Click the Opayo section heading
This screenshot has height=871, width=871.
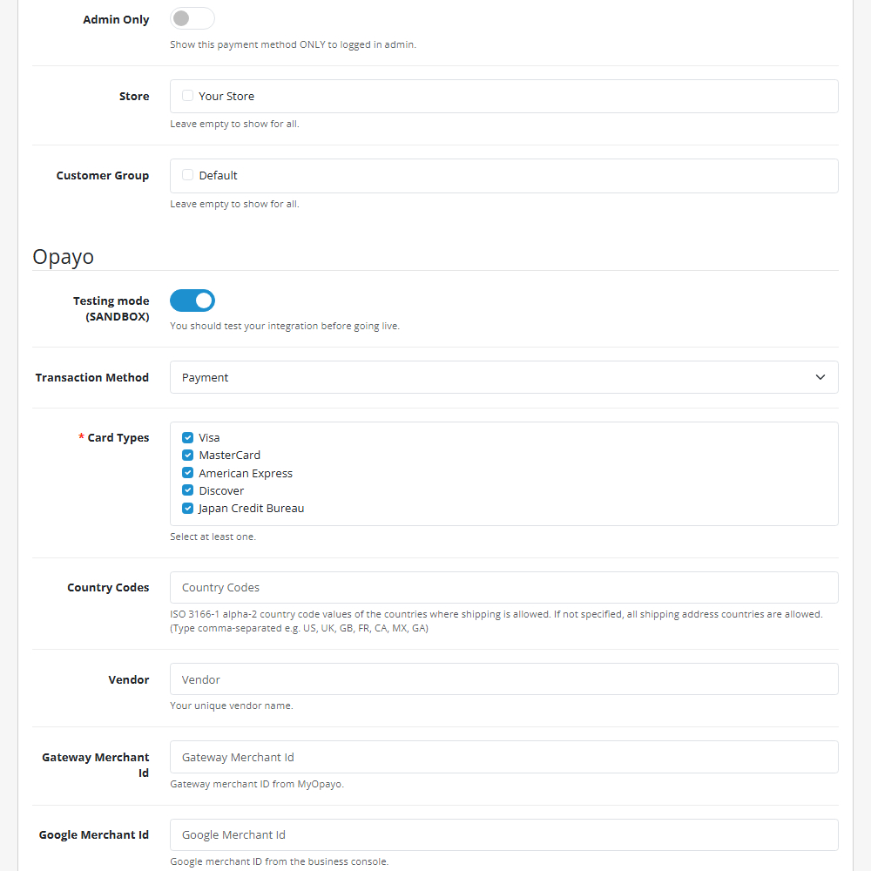point(63,256)
